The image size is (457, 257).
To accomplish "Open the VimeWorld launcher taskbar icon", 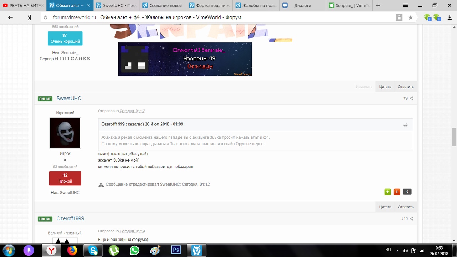I will (x=197, y=251).
